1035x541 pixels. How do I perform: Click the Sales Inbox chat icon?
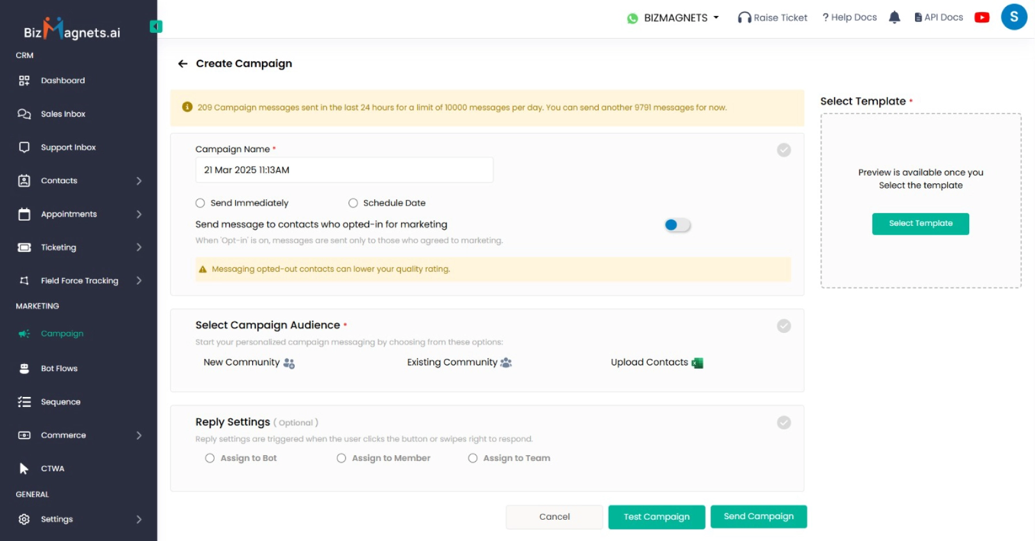tap(24, 114)
